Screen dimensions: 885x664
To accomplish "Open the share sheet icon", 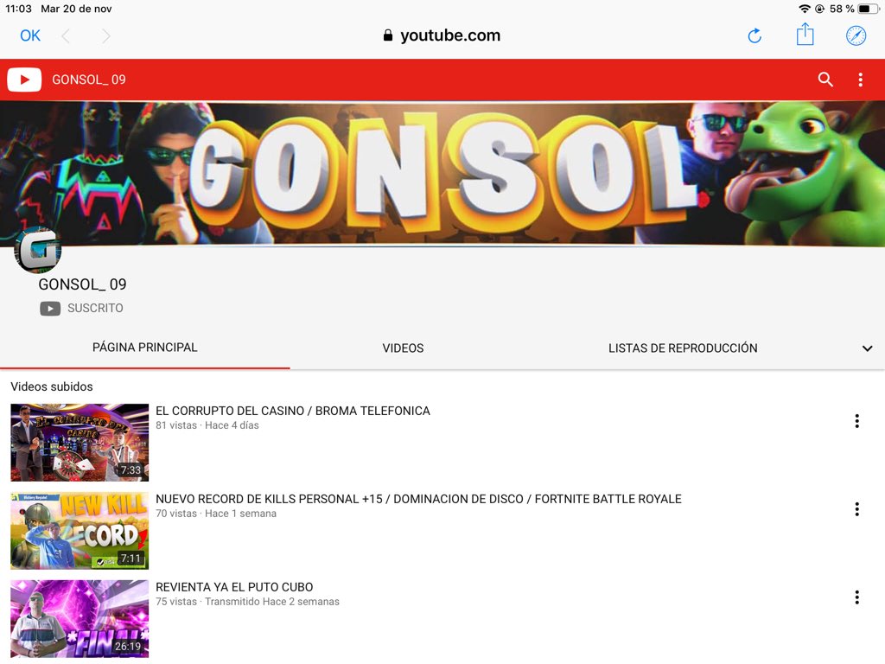I will click(x=805, y=35).
